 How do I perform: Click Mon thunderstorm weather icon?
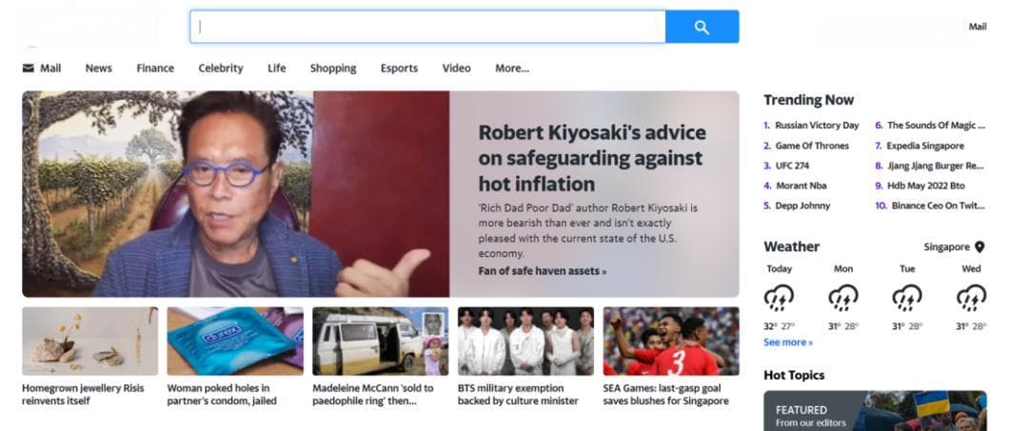click(843, 298)
